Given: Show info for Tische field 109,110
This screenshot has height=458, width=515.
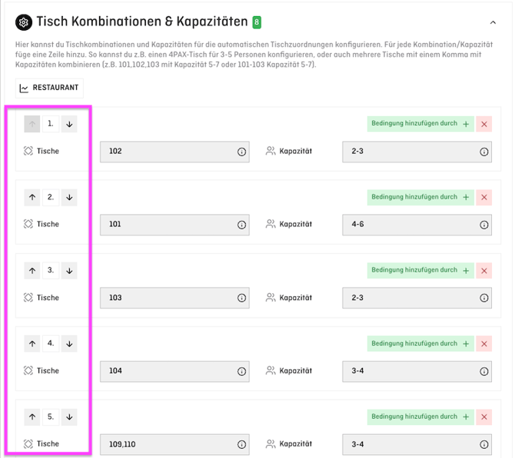Looking at the screenshot, I should coord(241,444).
